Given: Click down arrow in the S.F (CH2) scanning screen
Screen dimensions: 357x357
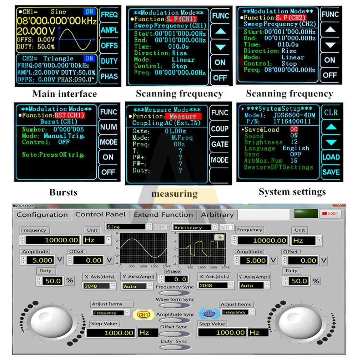Looking at the screenshot, I should tap(330, 45).
